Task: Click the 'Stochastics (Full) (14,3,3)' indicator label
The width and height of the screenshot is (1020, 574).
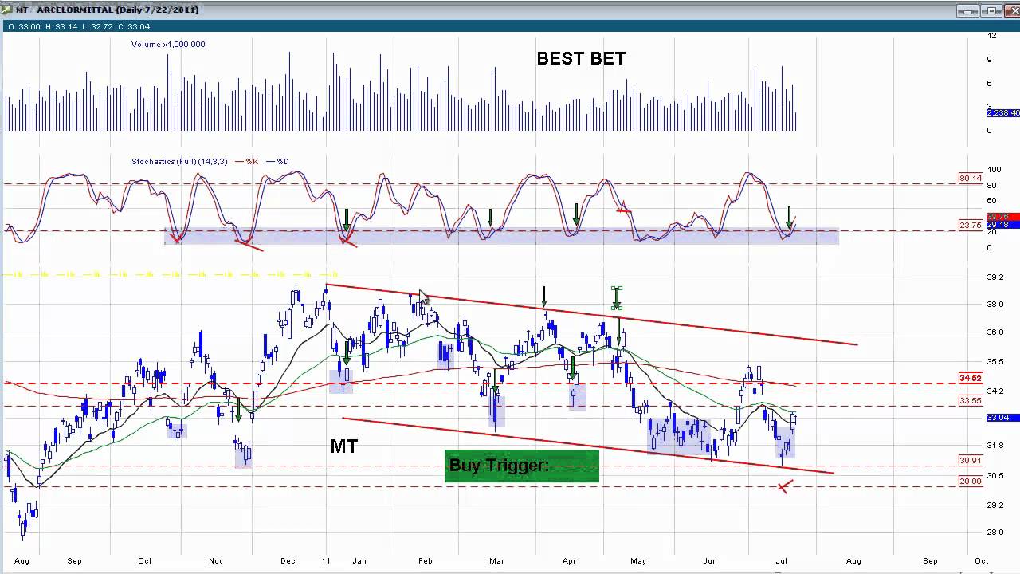Action: [179, 162]
